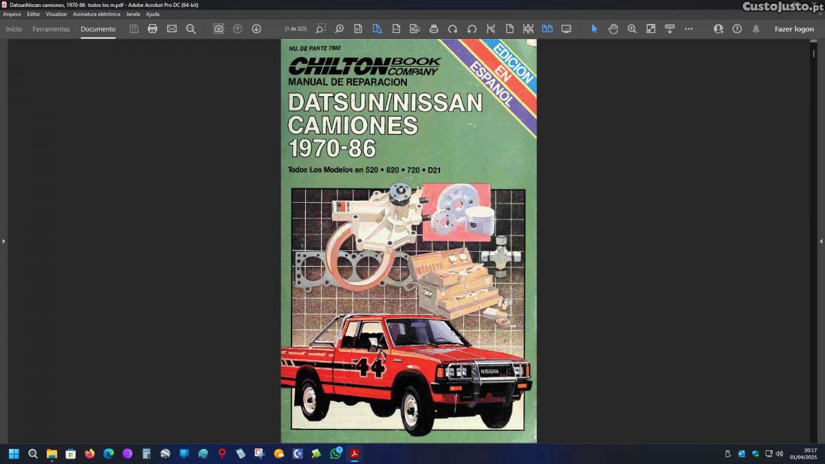Open the Editar menu
The image size is (825, 464).
[33, 14]
